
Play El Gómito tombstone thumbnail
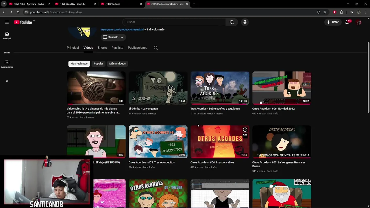pos(158,88)
